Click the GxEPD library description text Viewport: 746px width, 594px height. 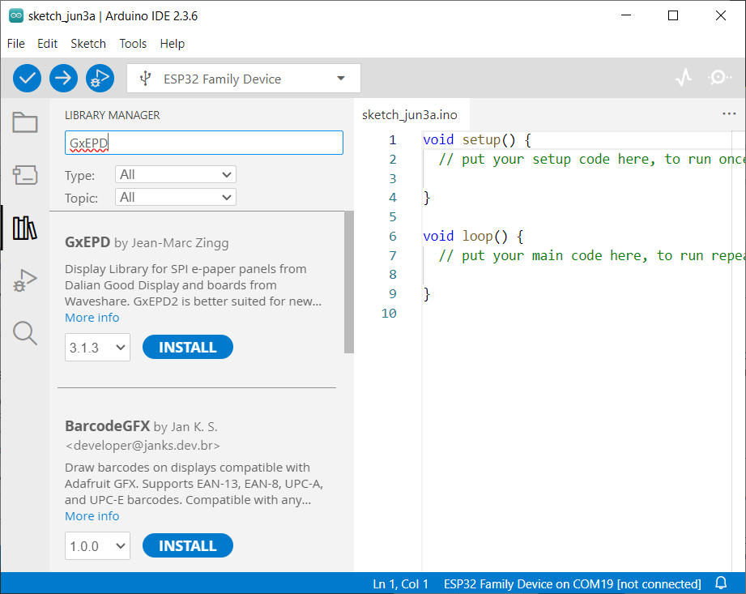click(x=193, y=285)
